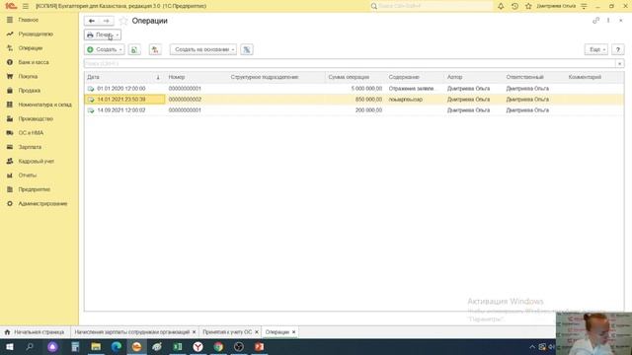
Task: Open the history clock icon
Action: (514, 6)
